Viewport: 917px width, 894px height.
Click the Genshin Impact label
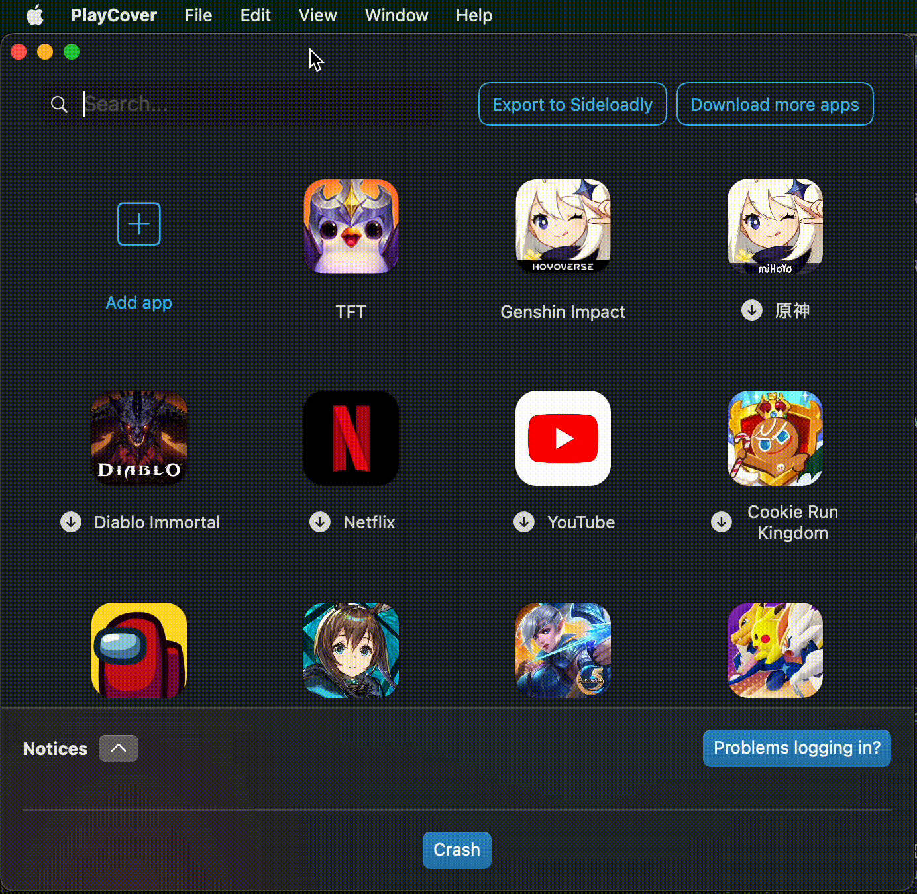coord(563,312)
